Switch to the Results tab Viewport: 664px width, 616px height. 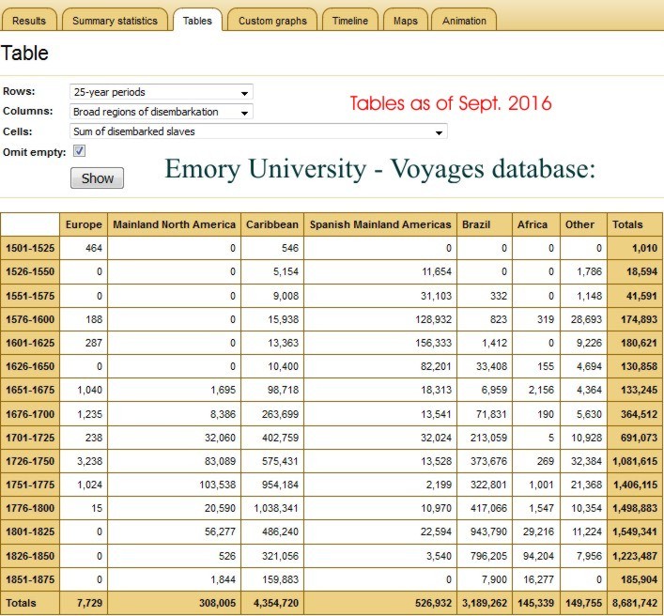(x=28, y=20)
